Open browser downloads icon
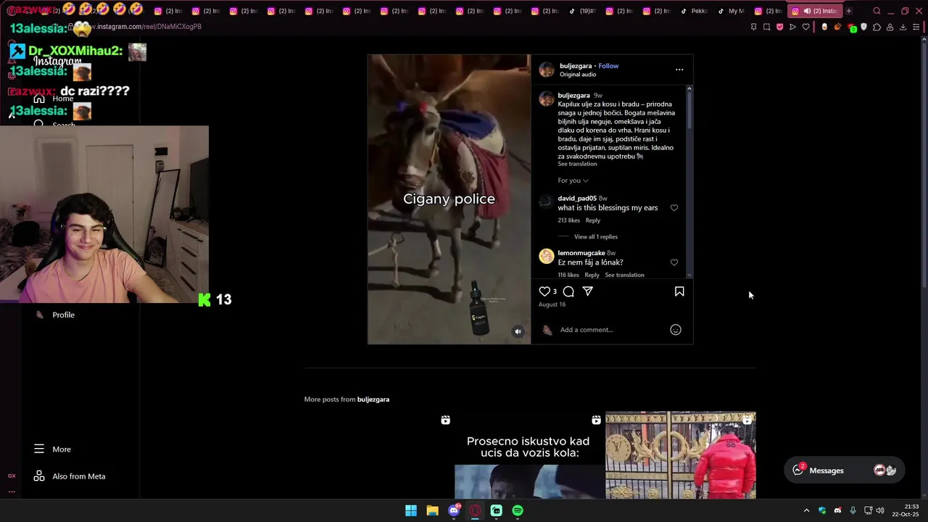Image resolution: width=928 pixels, height=522 pixels. [903, 27]
